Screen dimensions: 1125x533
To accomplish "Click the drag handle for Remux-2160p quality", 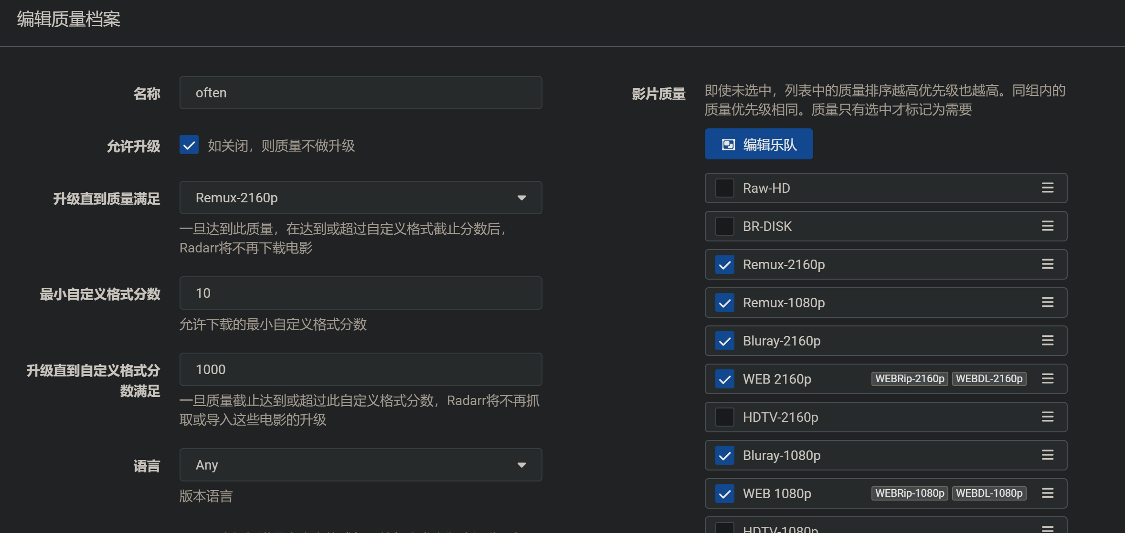I will (x=1048, y=264).
